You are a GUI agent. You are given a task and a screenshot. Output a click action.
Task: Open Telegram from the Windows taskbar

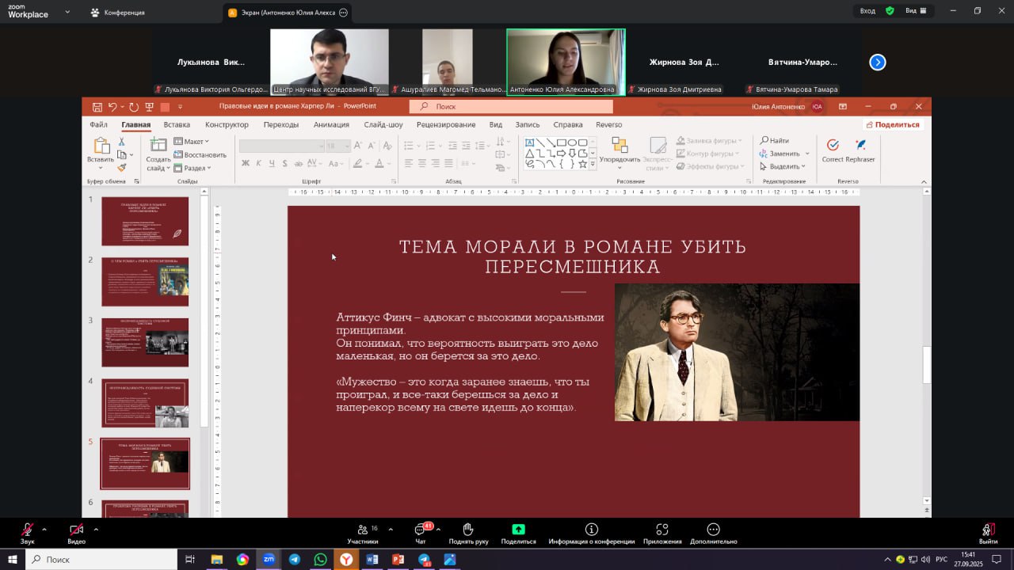click(x=295, y=560)
